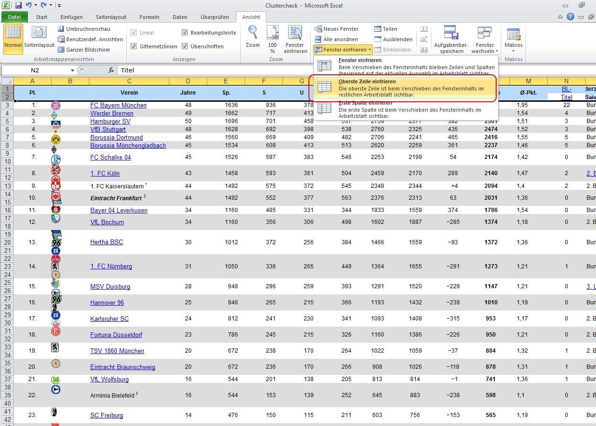596x426 pixels.
Task: Open the quick access toolbar customize dropdown
Action: (x=59, y=5)
